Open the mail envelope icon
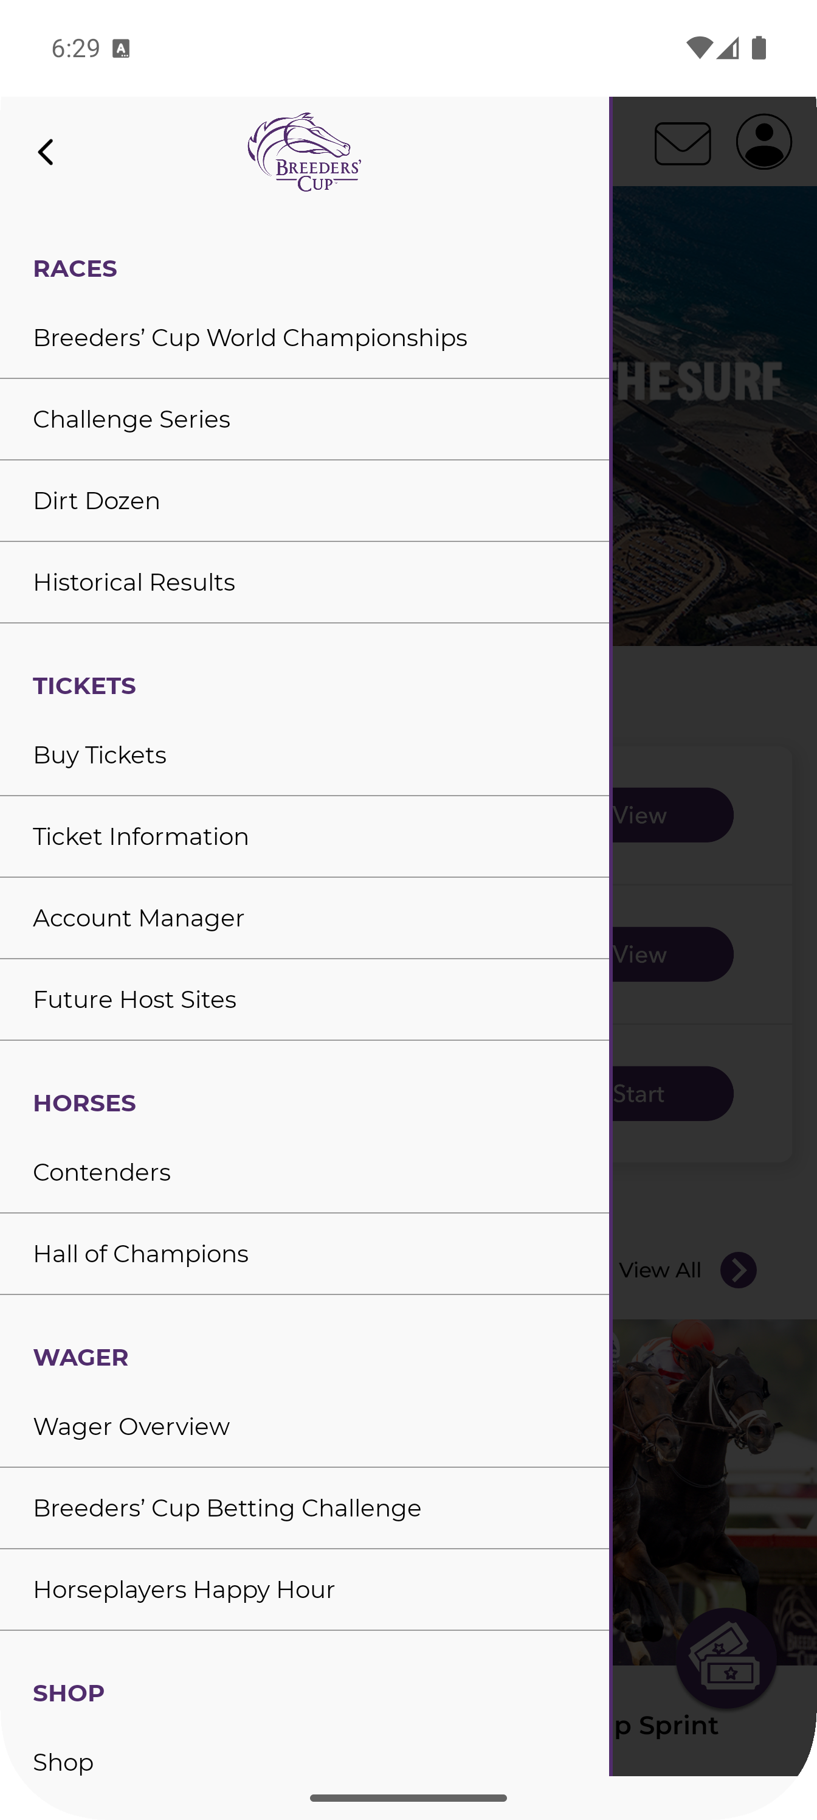Screen dimensions: 817x1820 (682, 144)
